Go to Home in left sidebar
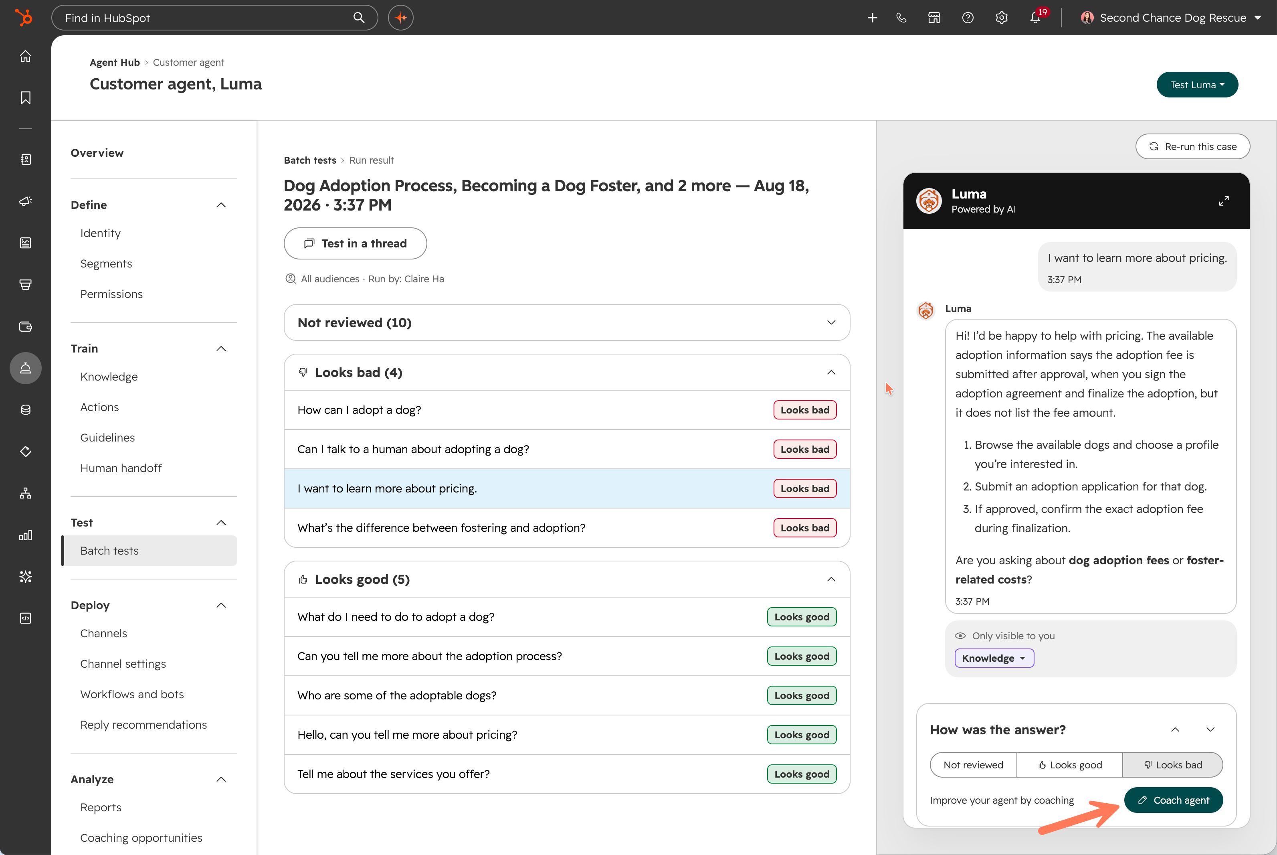This screenshot has height=855, width=1277. click(x=26, y=56)
